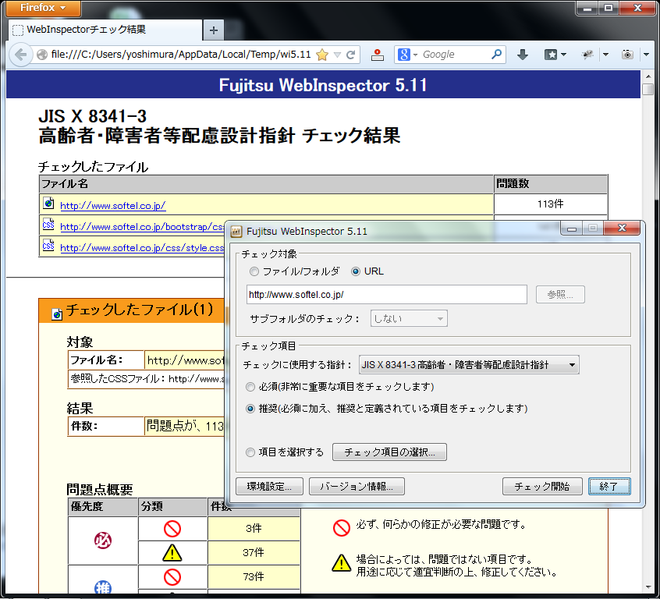This screenshot has height=599, width=660.
Task: Maximize the Firefox window
Action: point(609,8)
